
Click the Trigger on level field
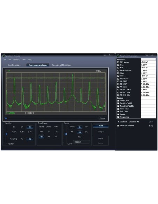click(x=81, y=142)
